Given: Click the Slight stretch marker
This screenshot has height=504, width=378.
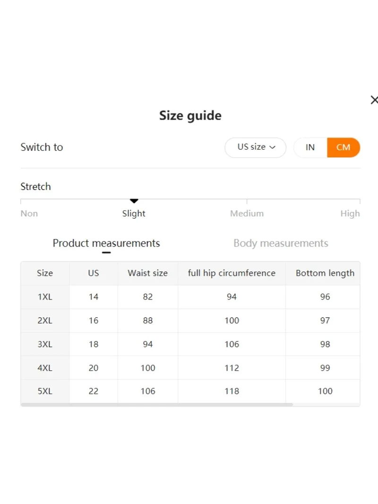Looking at the screenshot, I should tap(134, 202).
